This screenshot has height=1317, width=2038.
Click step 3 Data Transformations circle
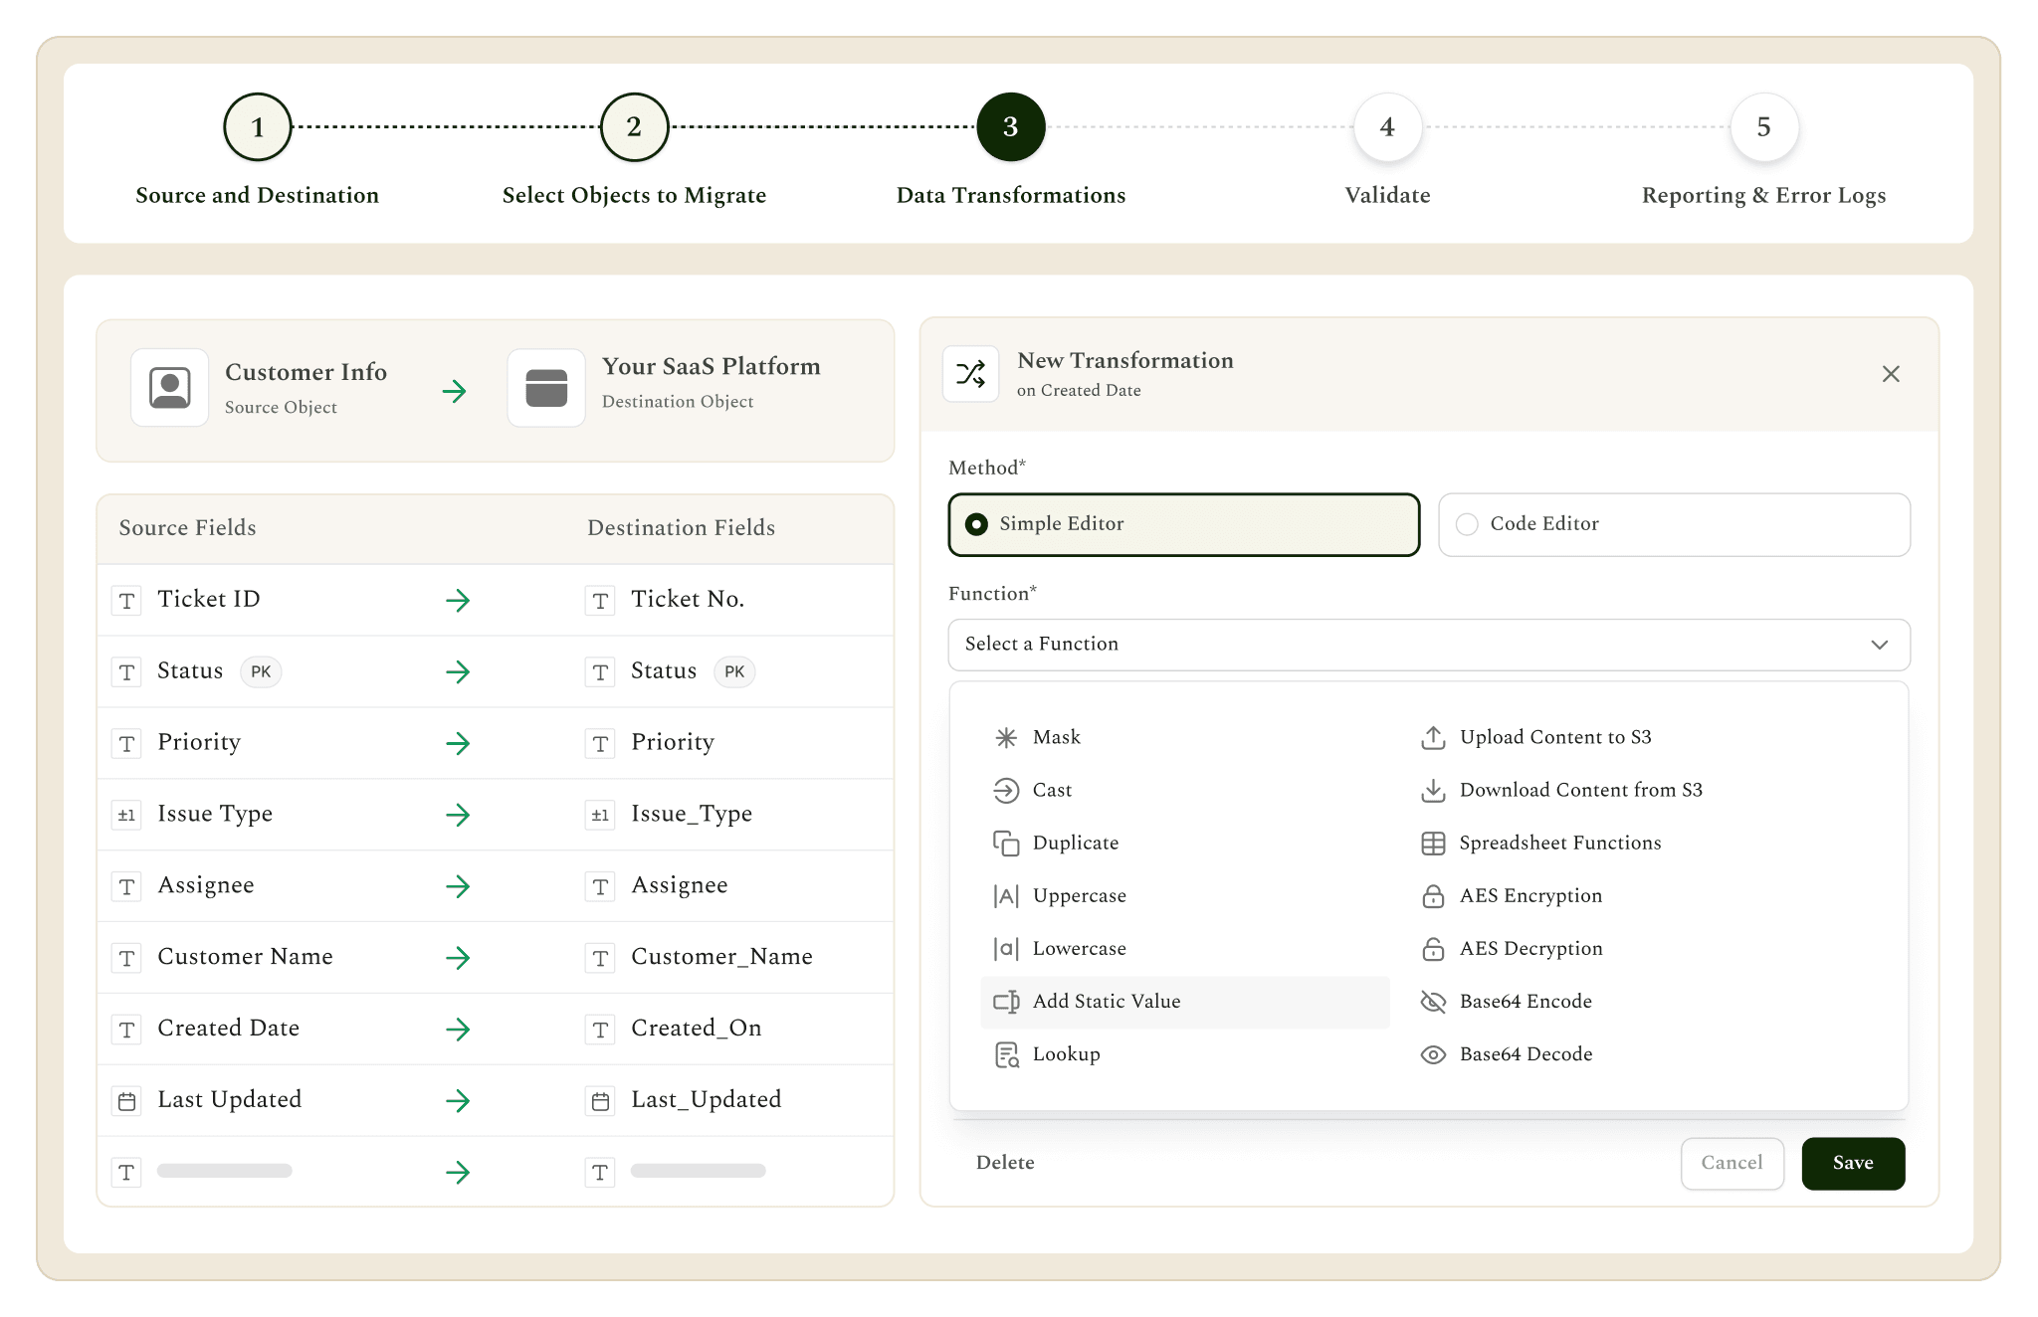pyautogui.click(x=1010, y=127)
